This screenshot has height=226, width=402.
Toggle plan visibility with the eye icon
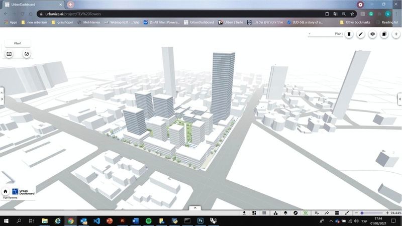coord(372,34)
